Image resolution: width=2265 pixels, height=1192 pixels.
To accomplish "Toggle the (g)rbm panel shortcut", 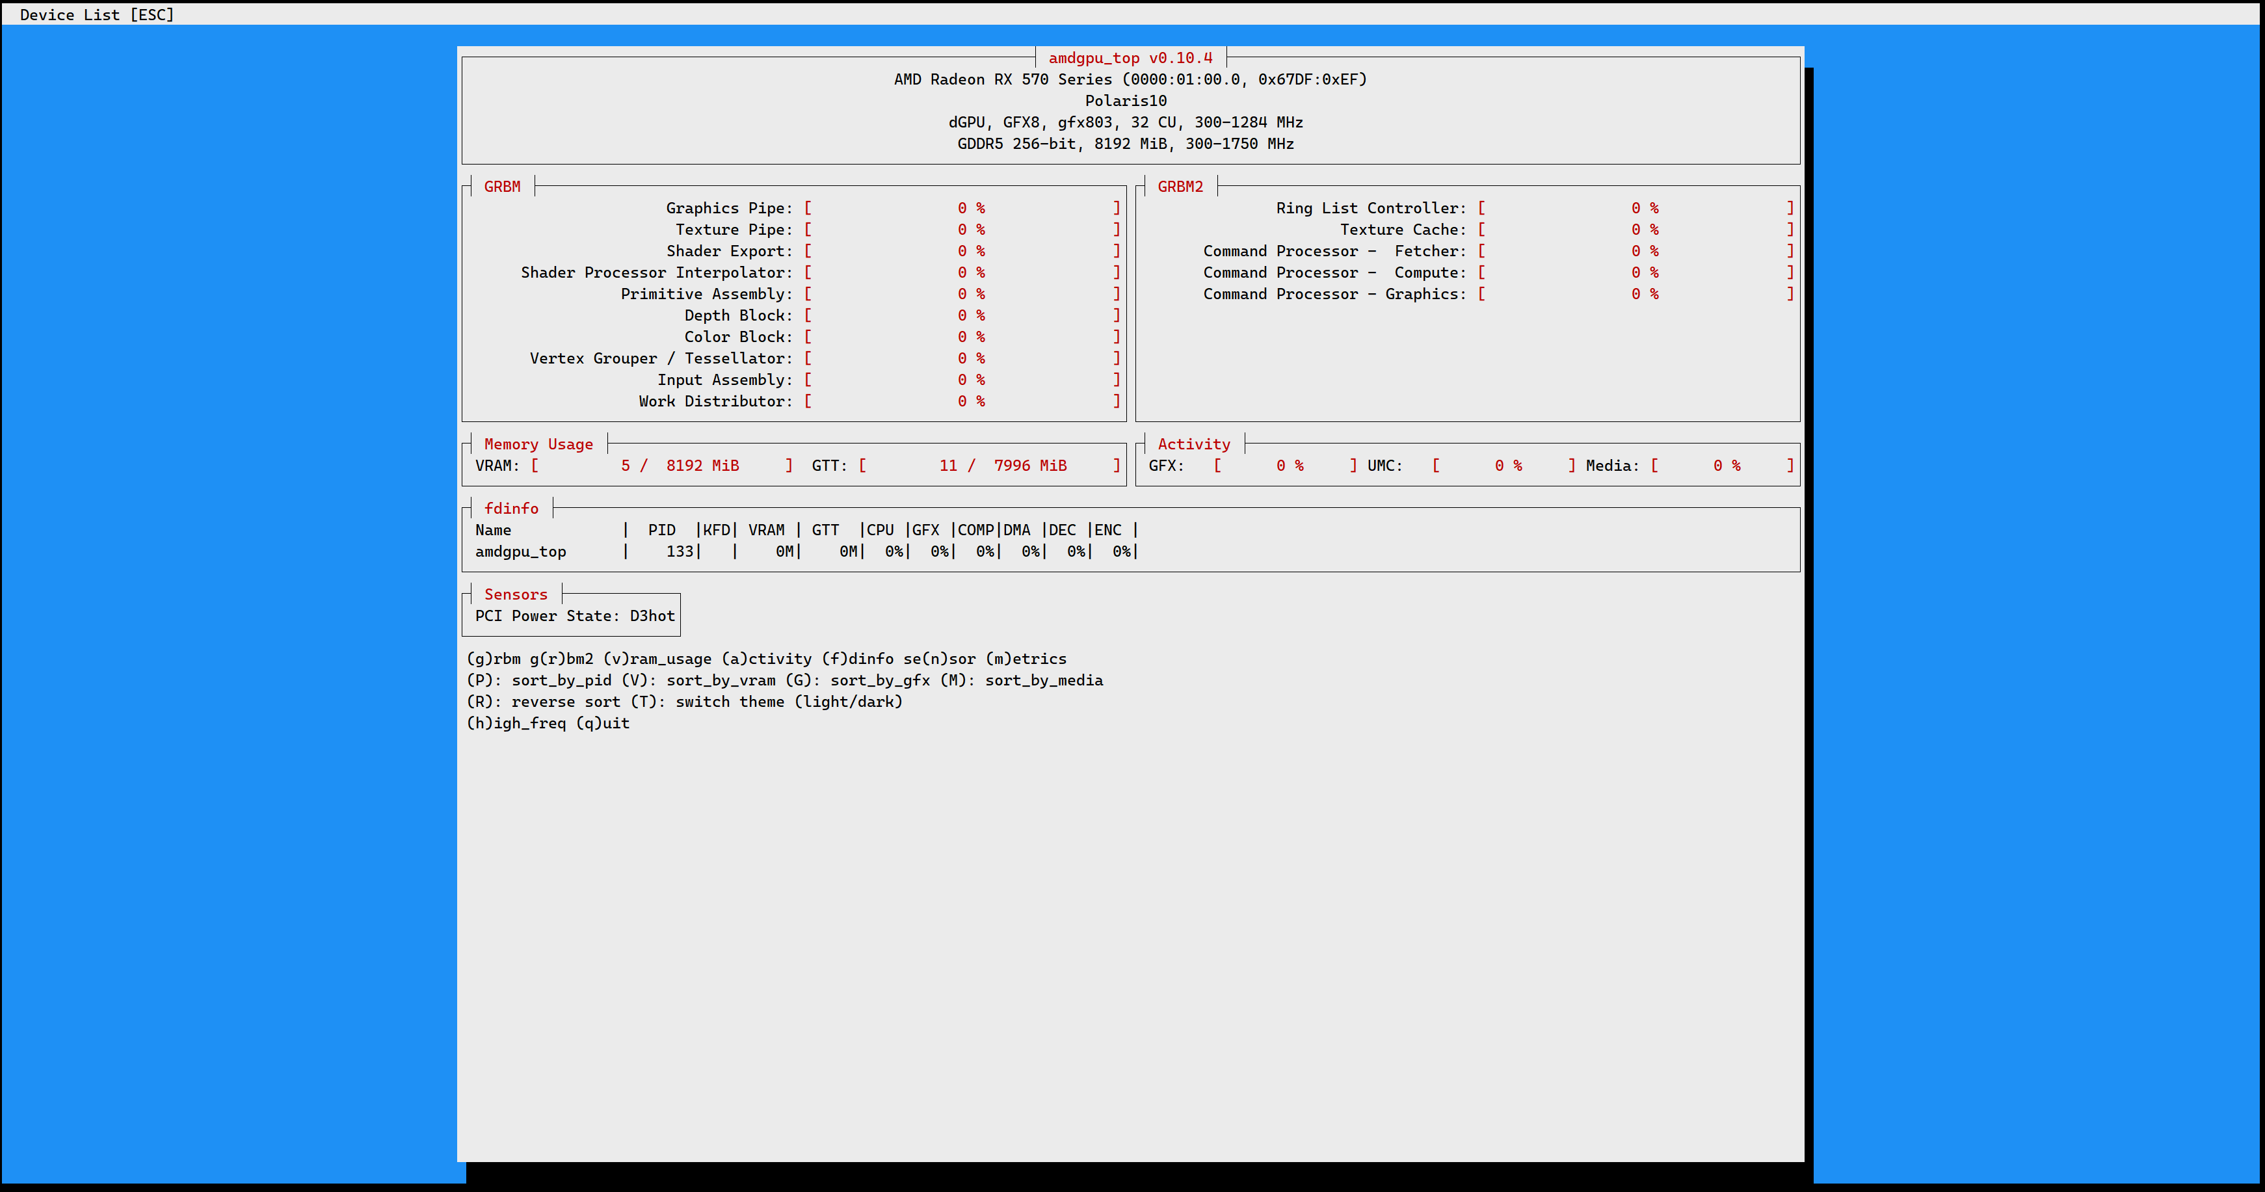I will click(x=494, y=658).
